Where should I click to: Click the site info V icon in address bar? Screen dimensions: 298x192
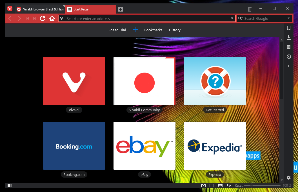click(x=62, y=18)
